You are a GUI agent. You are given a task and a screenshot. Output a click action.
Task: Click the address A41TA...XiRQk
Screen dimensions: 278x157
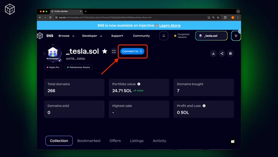[x=76, y=59]
